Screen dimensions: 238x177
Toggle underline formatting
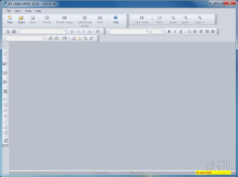tap(181, 32)
